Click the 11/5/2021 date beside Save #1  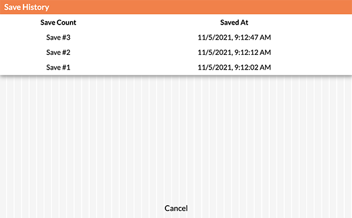[x=215, y=67]
